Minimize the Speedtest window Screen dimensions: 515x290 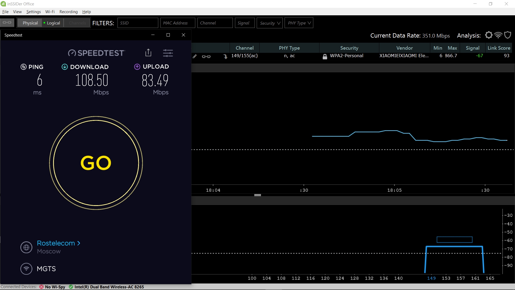coord(153,35)
